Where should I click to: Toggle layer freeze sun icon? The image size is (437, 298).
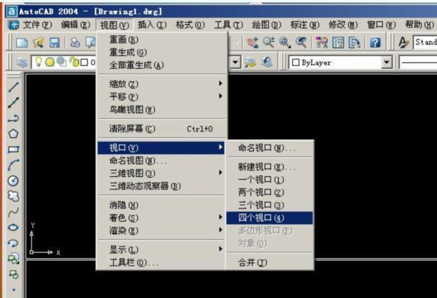click(x=50, y=62)
